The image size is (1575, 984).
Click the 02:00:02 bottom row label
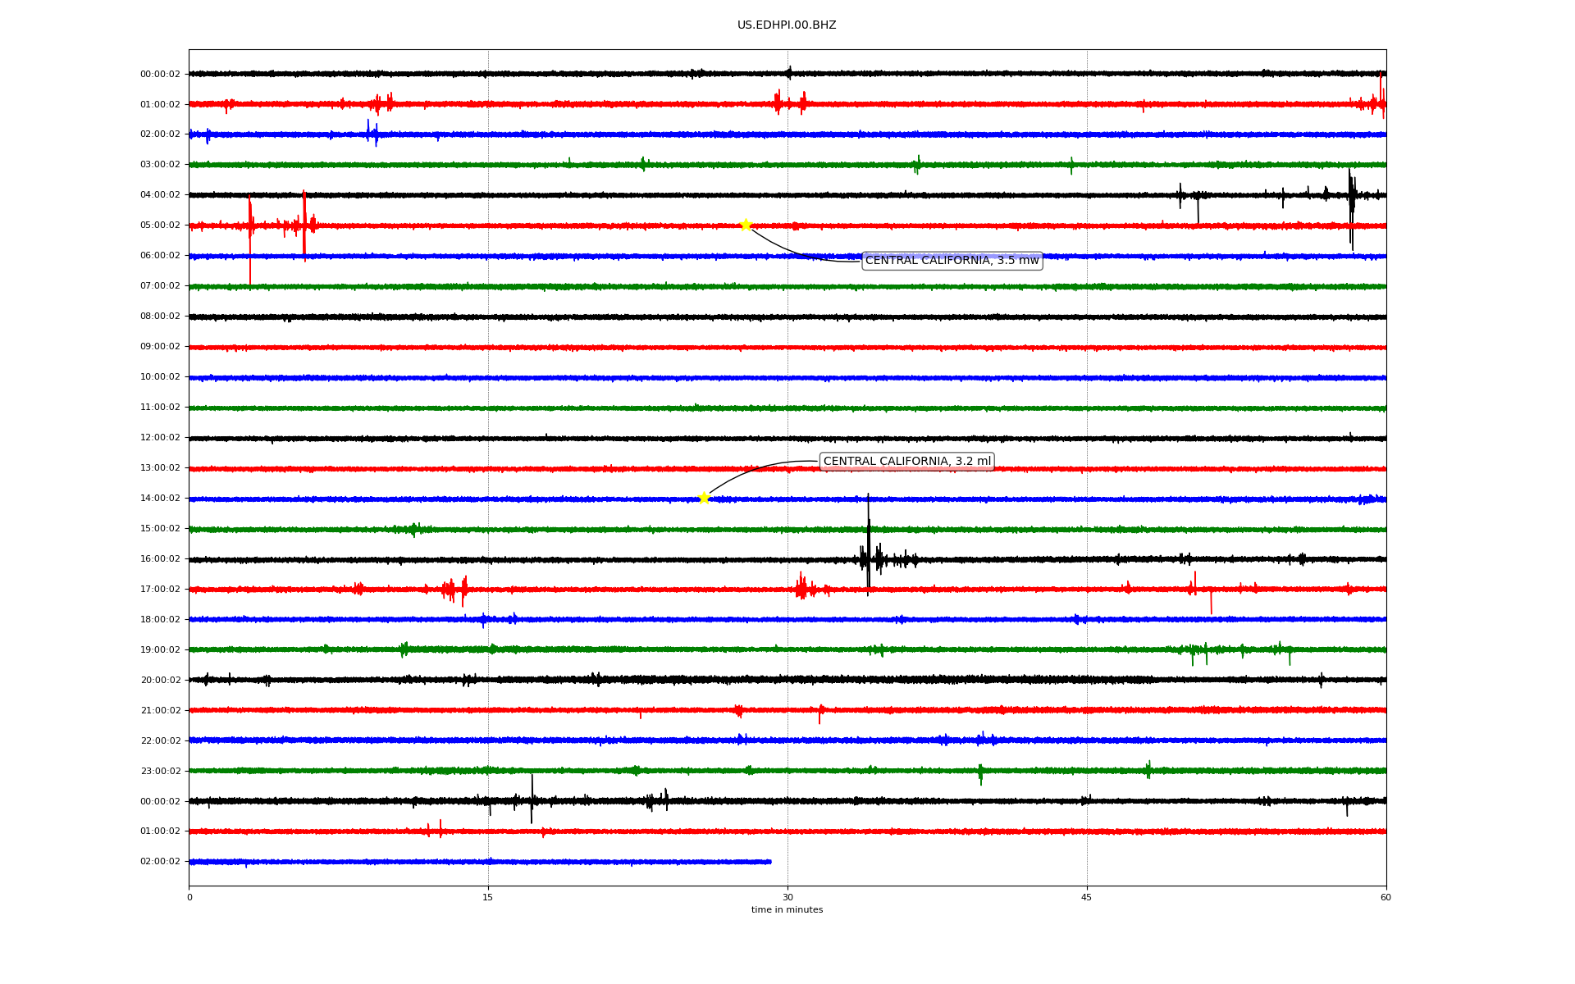click(160, 862)
